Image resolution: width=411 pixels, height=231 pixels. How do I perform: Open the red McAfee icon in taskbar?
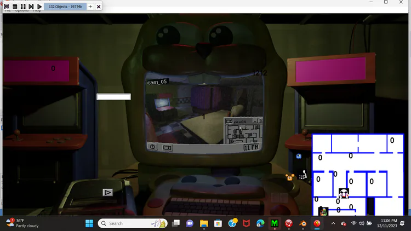click(x=246, y=223)
